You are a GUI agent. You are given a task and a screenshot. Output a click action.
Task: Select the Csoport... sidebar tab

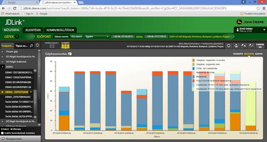click(7, 46)
